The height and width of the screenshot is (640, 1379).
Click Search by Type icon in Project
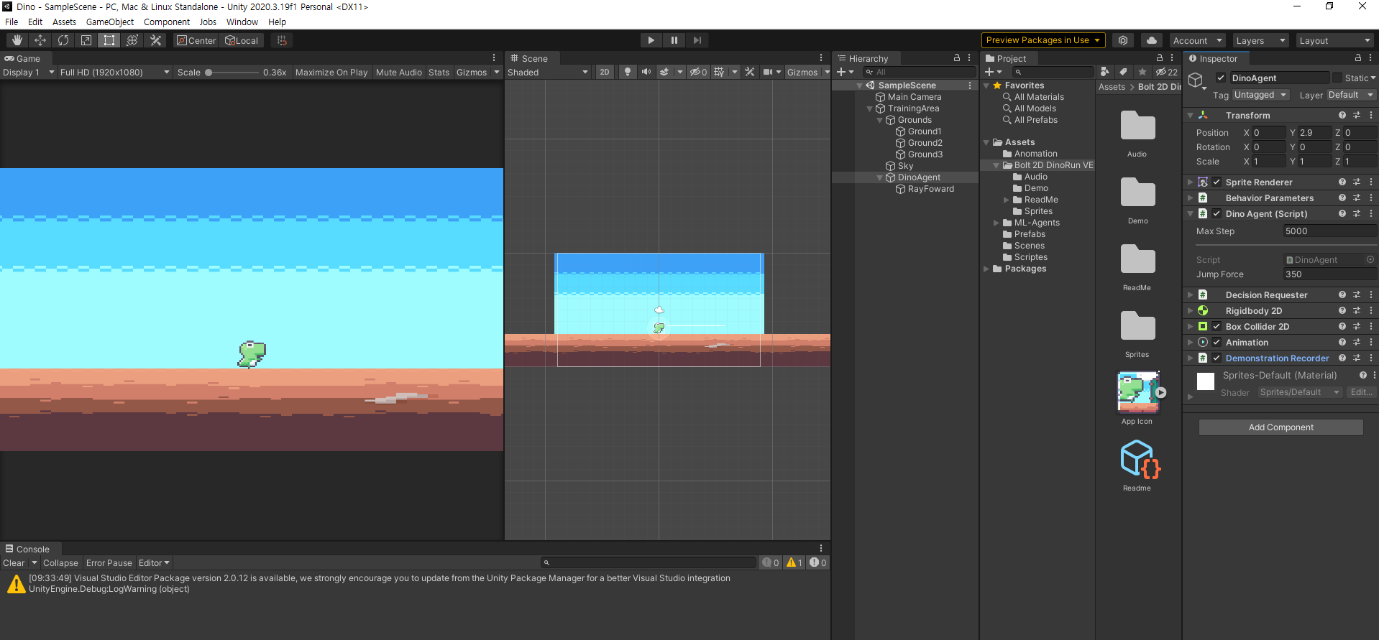pos(1105,72)
